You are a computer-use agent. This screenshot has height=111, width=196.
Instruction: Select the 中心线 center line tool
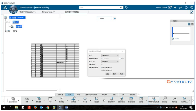tap(85, 100)
